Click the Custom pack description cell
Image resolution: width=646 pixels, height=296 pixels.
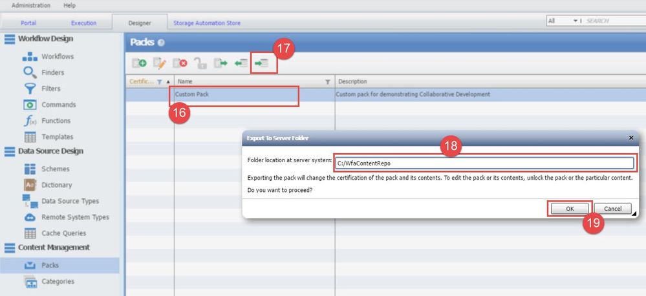point(413,94)
